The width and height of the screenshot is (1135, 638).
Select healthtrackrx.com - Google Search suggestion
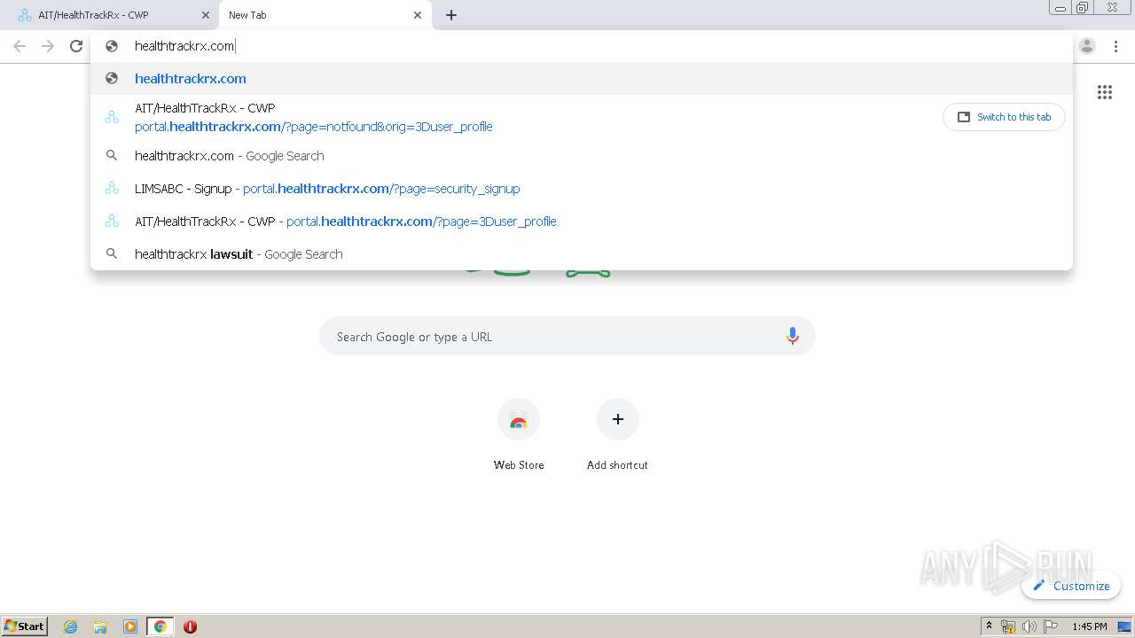tap(582, 155)
